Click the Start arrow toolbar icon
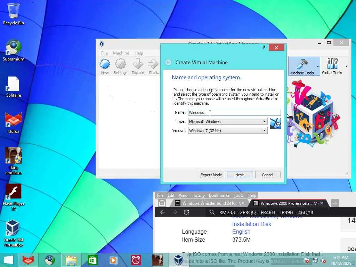Image resolution: width=356 pixels, height=267 pixels. pyautogui.click(x=153, y=66)
